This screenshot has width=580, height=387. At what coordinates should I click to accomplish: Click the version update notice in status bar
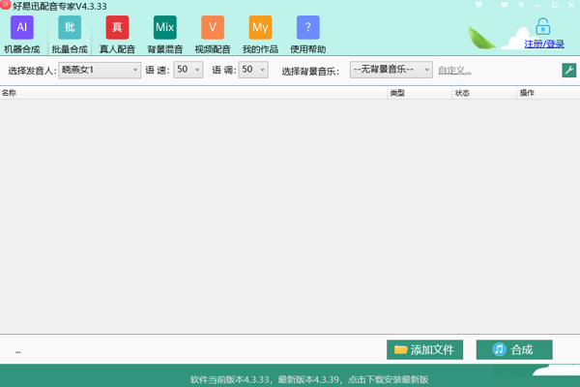309,378
